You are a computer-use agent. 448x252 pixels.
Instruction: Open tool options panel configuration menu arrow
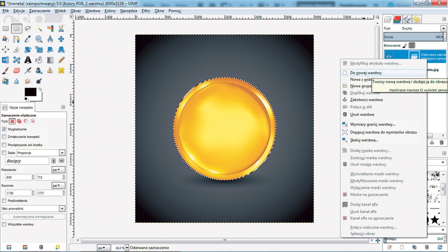(63, 107)
